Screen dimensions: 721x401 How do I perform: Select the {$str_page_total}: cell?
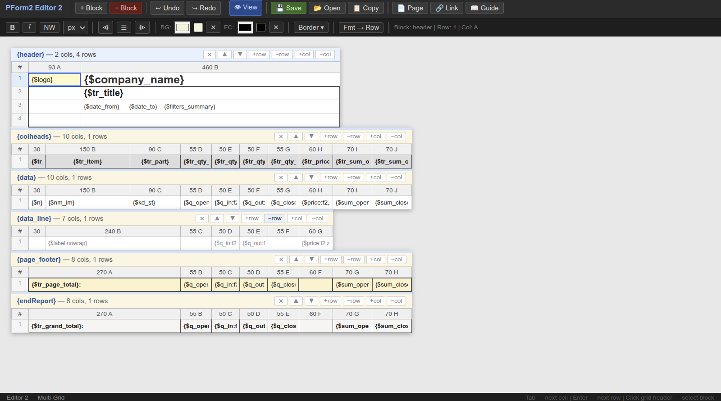pyautogui.click(x=105, y=285)
